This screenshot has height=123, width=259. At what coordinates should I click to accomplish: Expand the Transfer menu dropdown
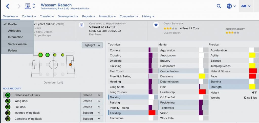pyautogui.click(x=47, y=16)
